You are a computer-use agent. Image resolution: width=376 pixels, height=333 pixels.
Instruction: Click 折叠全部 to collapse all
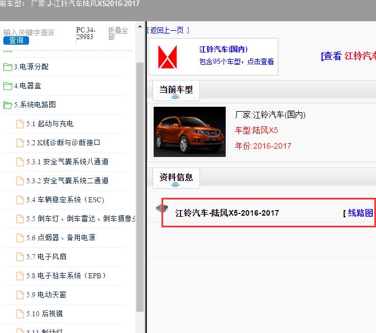pyautogui.click(x=118, y=34)
